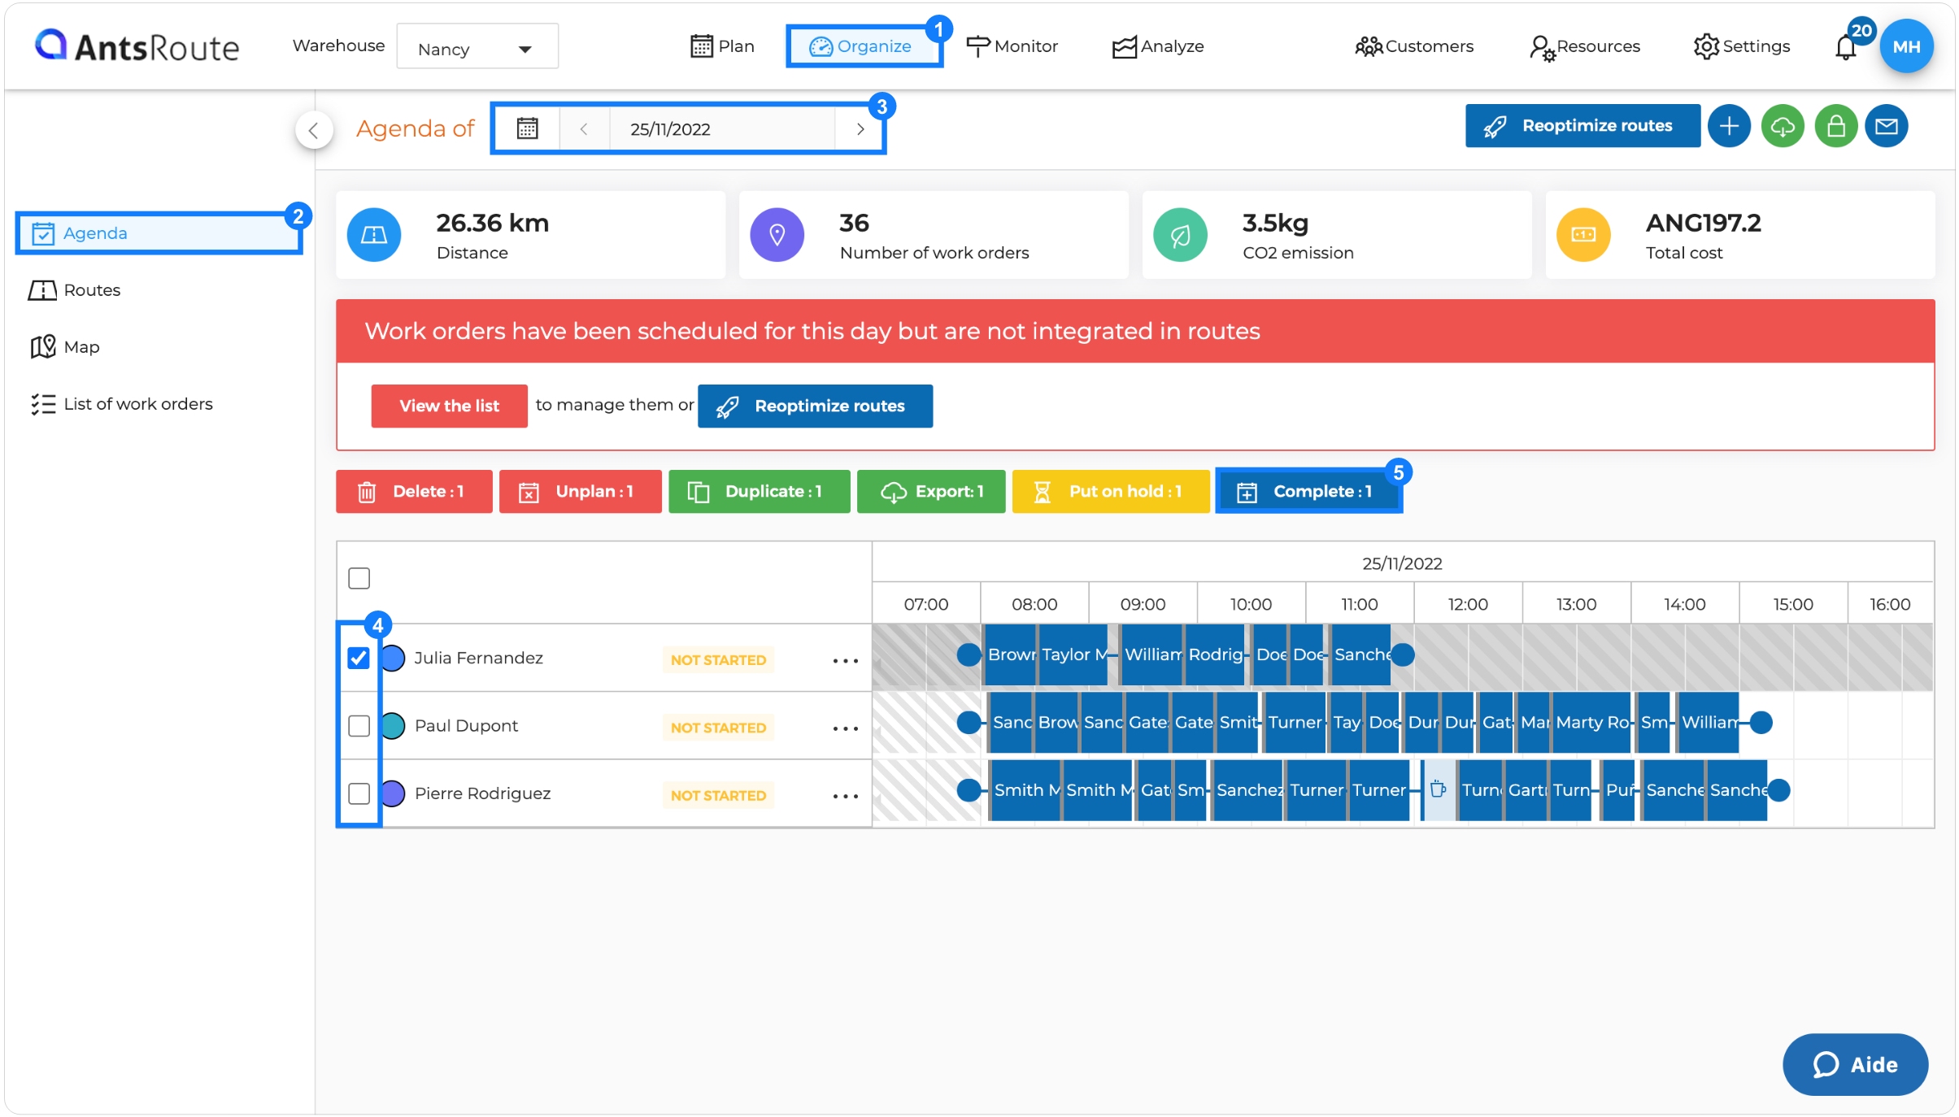1959x1117 pixels.
Task: Open Pierre Rodriguez's three-dot menu
Action: [x=846, y=796]
